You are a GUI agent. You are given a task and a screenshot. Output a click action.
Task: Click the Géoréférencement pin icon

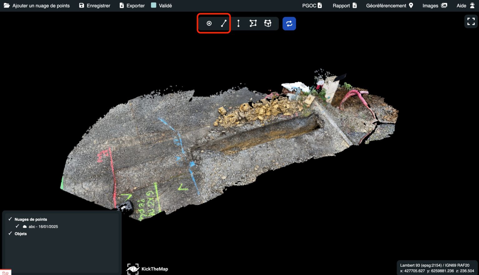[x=410, y=5]
